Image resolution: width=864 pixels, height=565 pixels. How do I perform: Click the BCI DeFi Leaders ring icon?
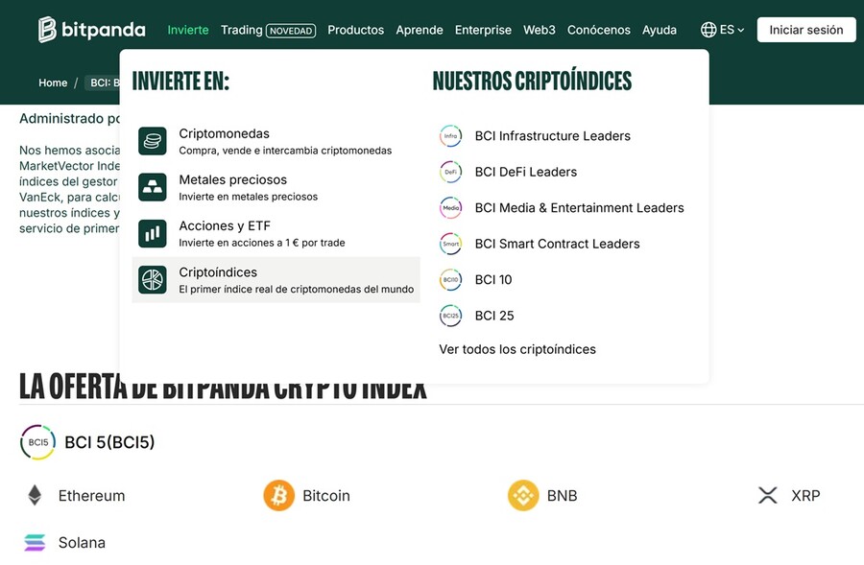pyautogui.click(x=451, y=172)
